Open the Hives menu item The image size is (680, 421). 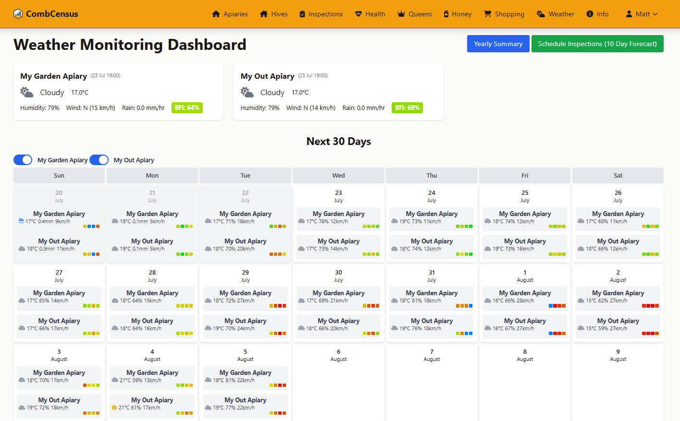point(273,14)
